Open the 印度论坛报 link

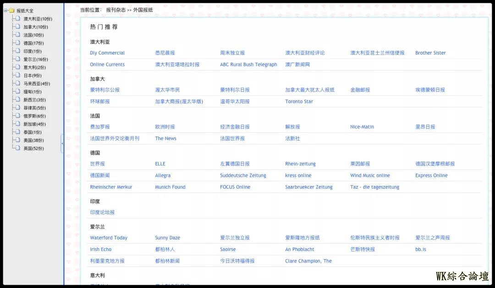[x=102, y=212]
